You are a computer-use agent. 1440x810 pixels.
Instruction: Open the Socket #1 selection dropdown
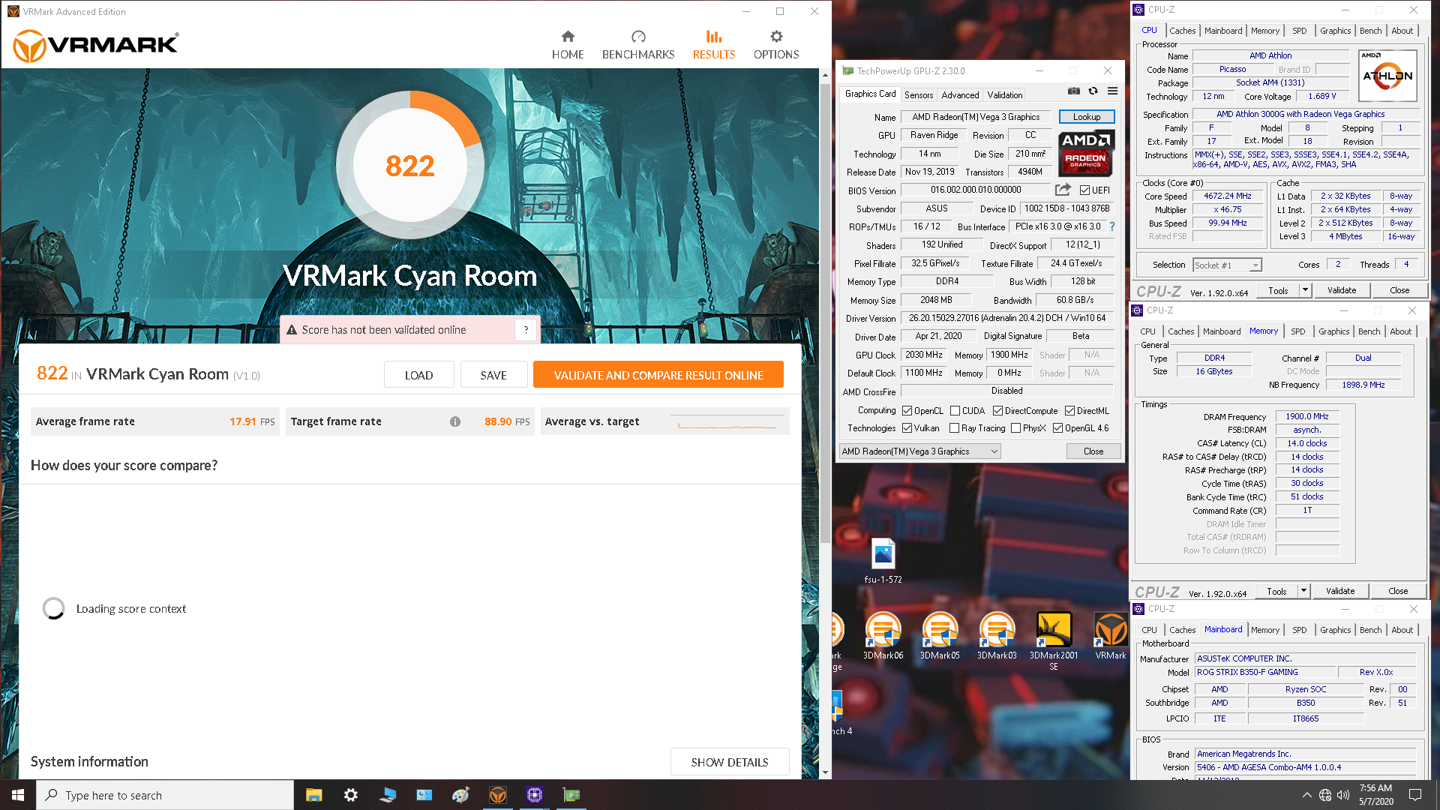tap(1227, 265)
